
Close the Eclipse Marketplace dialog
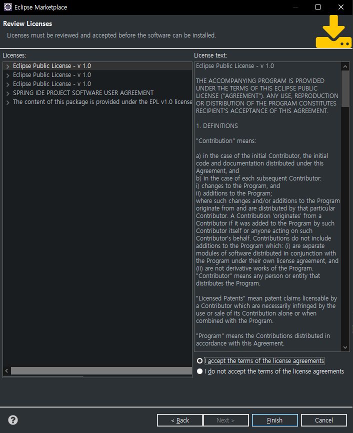(x=341, y=7)
